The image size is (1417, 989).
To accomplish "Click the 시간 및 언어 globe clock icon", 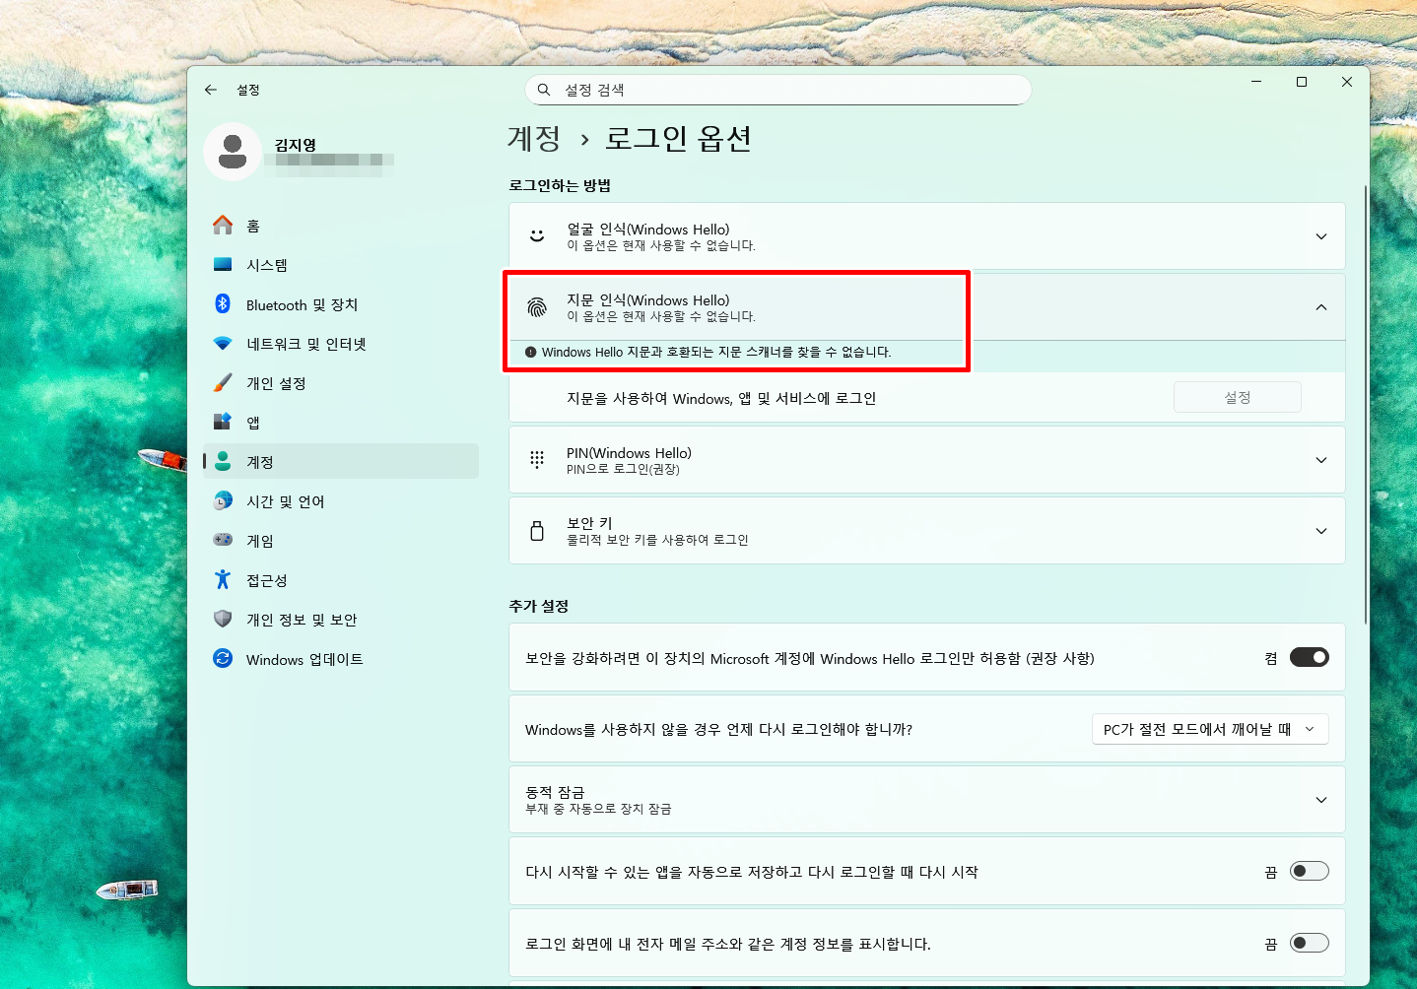I will click(224, 501).
